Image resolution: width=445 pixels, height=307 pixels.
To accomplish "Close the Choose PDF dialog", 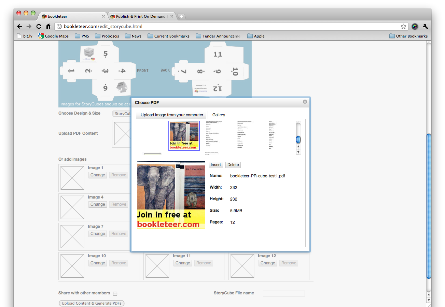I will click(x=305, y=102).
